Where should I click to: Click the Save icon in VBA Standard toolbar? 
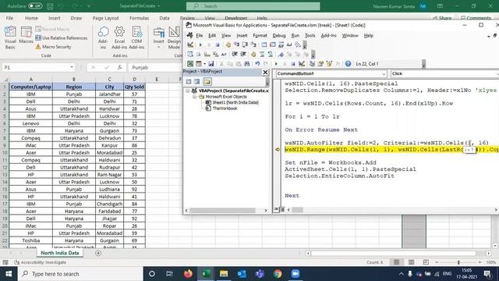pyautogui.click(x=211, y=64)
